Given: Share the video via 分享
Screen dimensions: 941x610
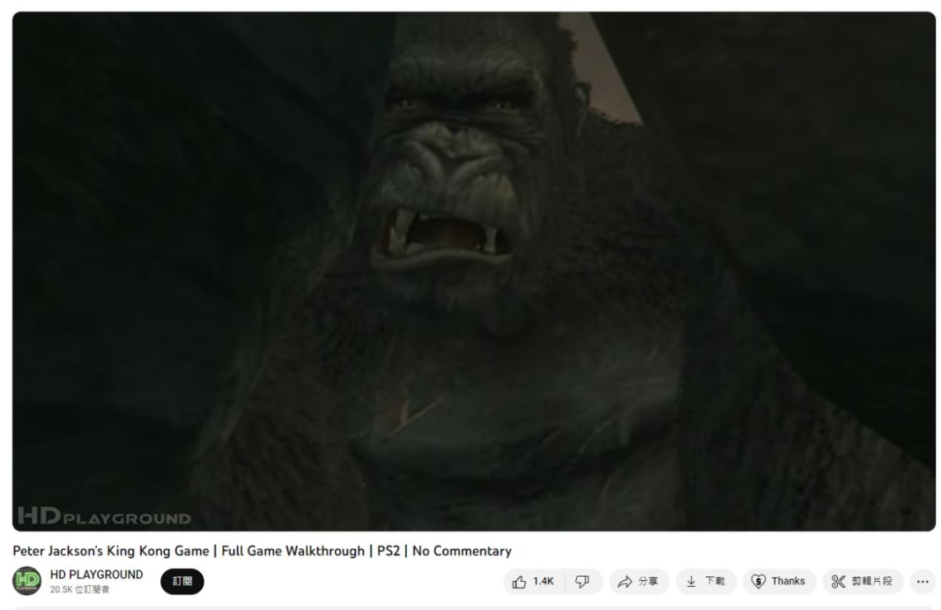Looking at the screenshot, I should point(639,581).
